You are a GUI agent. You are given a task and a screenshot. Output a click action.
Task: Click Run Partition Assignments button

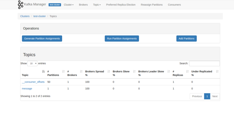(x=122, y=39)
